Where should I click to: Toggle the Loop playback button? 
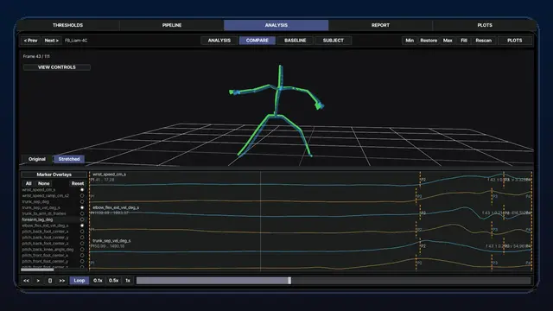point(79,281)
